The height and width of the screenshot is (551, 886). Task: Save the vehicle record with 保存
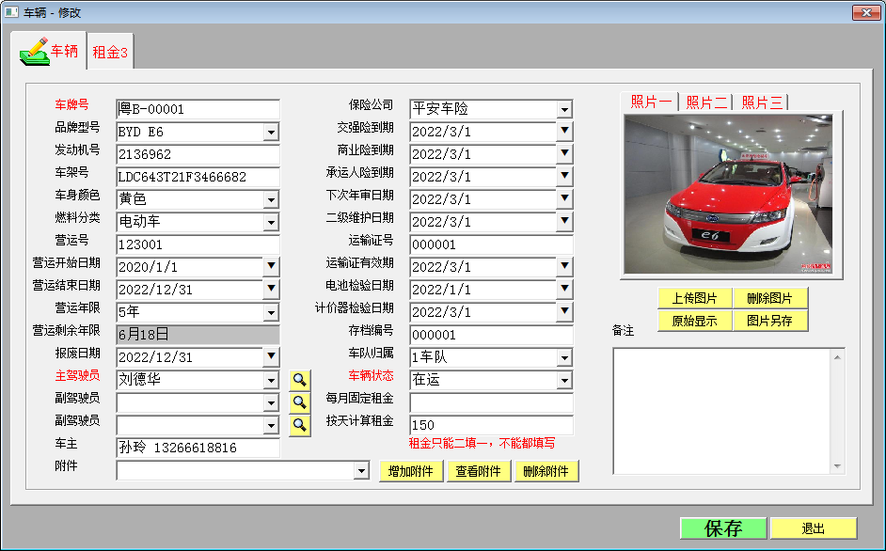[x=723, y=528]
